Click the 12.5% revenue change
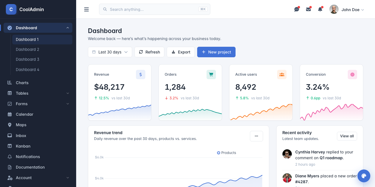 tap(102, 98)
